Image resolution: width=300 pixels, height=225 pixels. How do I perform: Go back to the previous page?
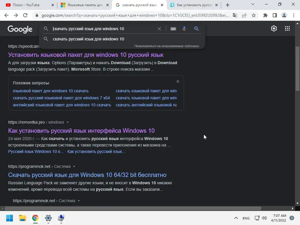(x=6, y=15)
